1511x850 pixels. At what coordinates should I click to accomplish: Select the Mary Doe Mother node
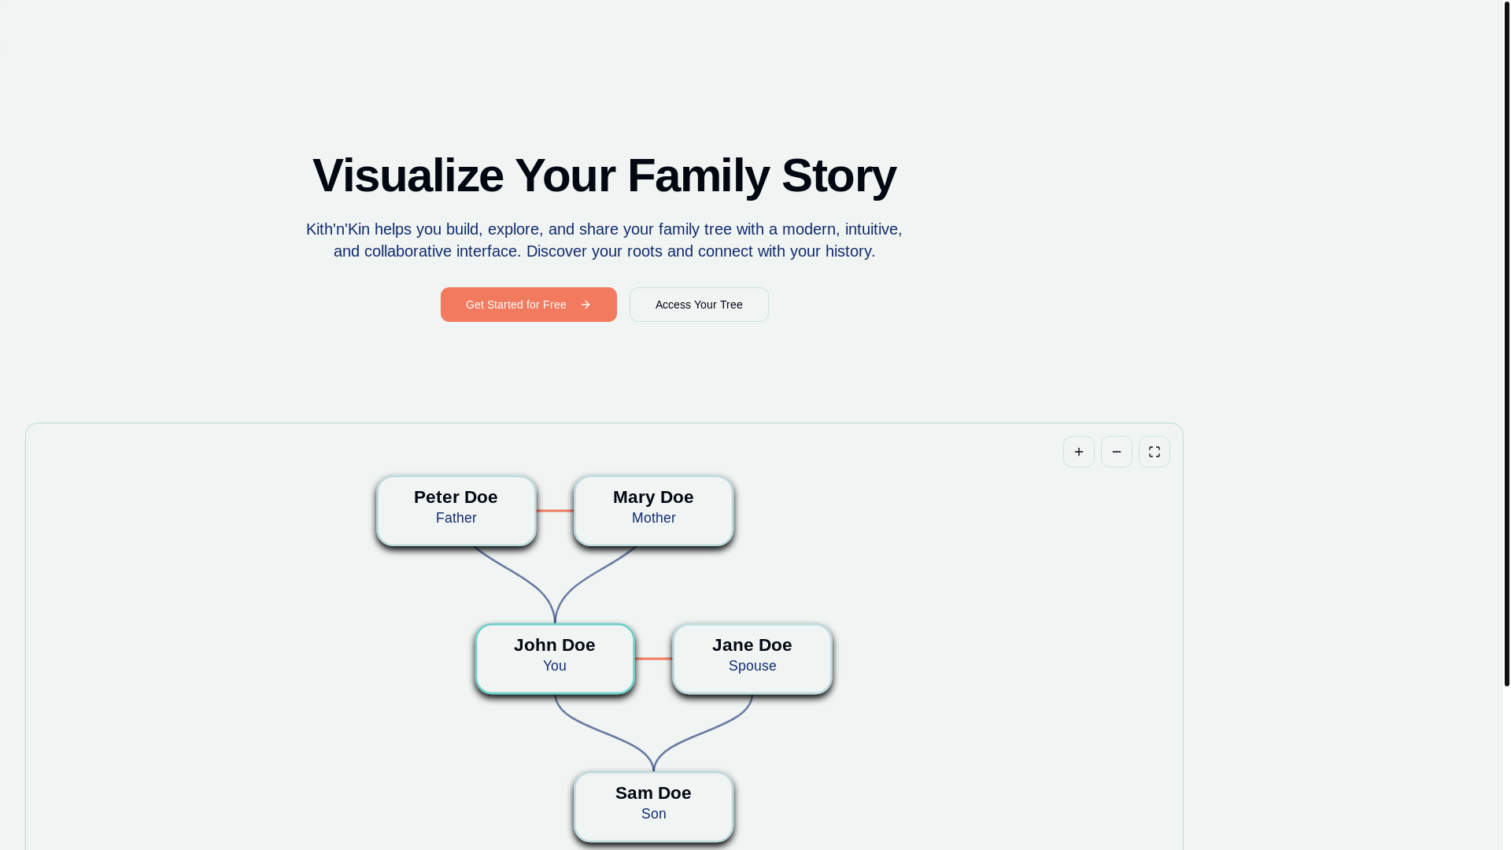tap(653, 511)
